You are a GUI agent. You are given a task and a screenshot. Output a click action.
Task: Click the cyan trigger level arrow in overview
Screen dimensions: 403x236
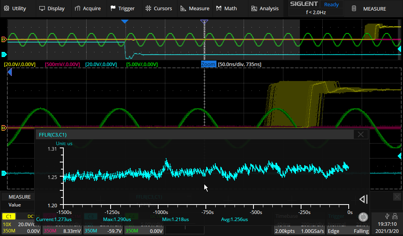[399, 49]
